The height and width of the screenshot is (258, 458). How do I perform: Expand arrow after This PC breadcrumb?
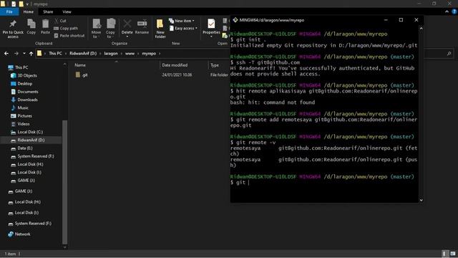[x=66, y=54]
